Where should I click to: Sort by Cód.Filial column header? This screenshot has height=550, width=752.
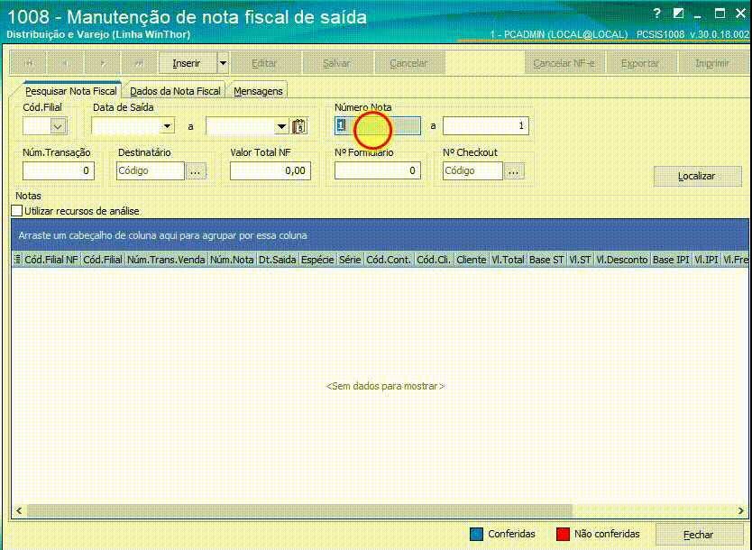[103, 260]
